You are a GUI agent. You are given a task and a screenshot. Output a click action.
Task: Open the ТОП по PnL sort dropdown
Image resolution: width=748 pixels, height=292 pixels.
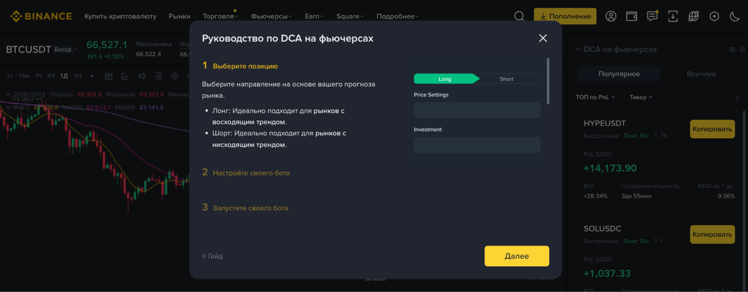595,97
